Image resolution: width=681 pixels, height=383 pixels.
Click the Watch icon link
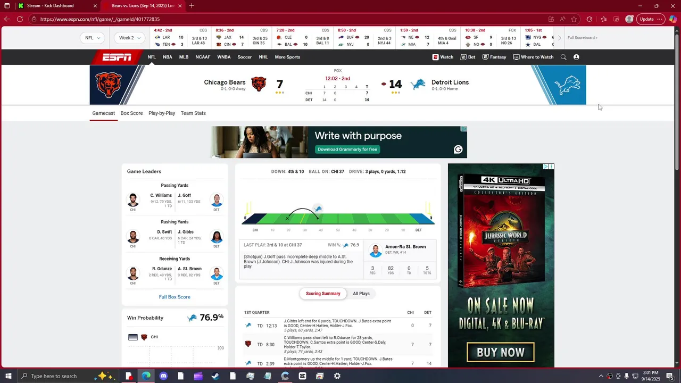(443, 57)
